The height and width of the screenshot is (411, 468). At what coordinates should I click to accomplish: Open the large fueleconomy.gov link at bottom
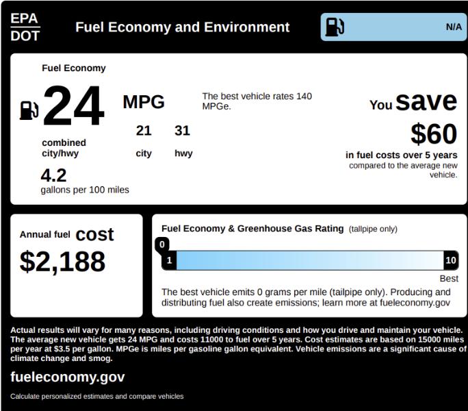[x=67, y=377]
